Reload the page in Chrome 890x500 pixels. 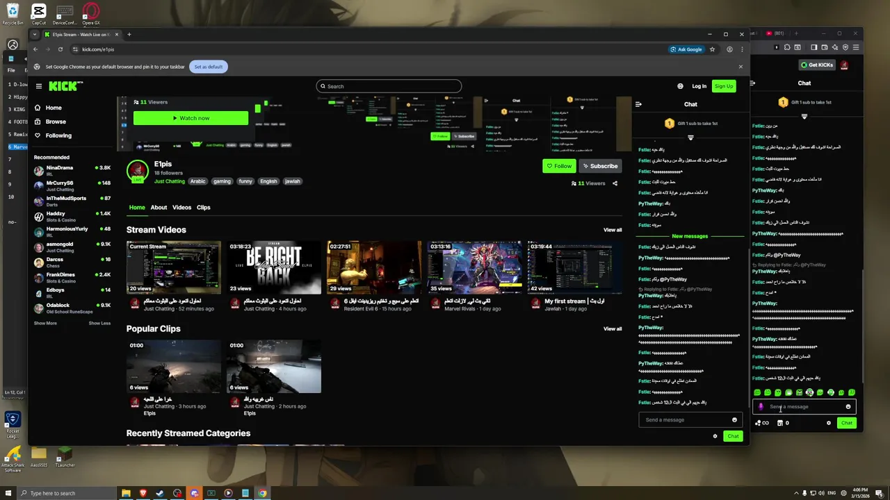pos(60,49)
